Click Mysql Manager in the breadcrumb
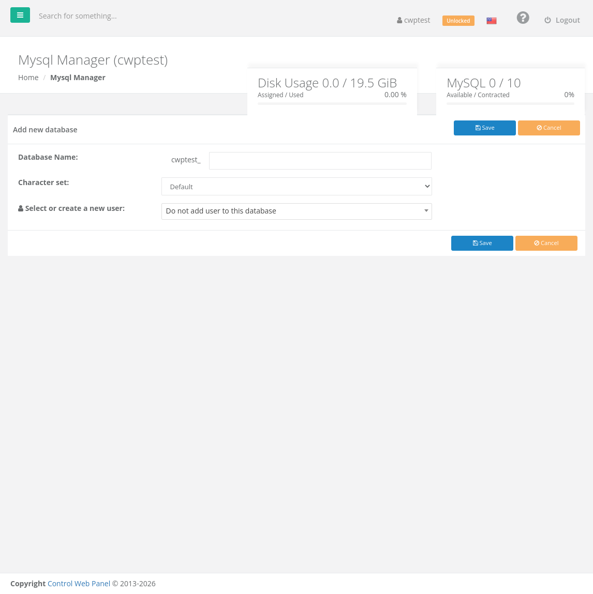The image size is (593, 594). pos(78,77)
